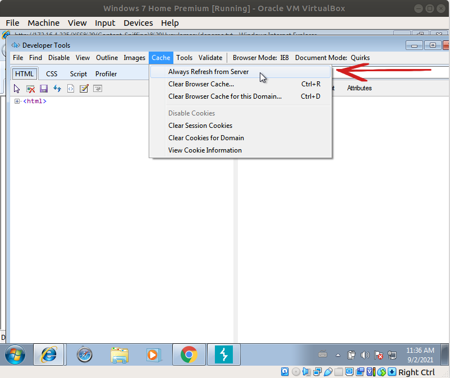Choose Clear Browser Cache... menu entry

pos(241,84)
